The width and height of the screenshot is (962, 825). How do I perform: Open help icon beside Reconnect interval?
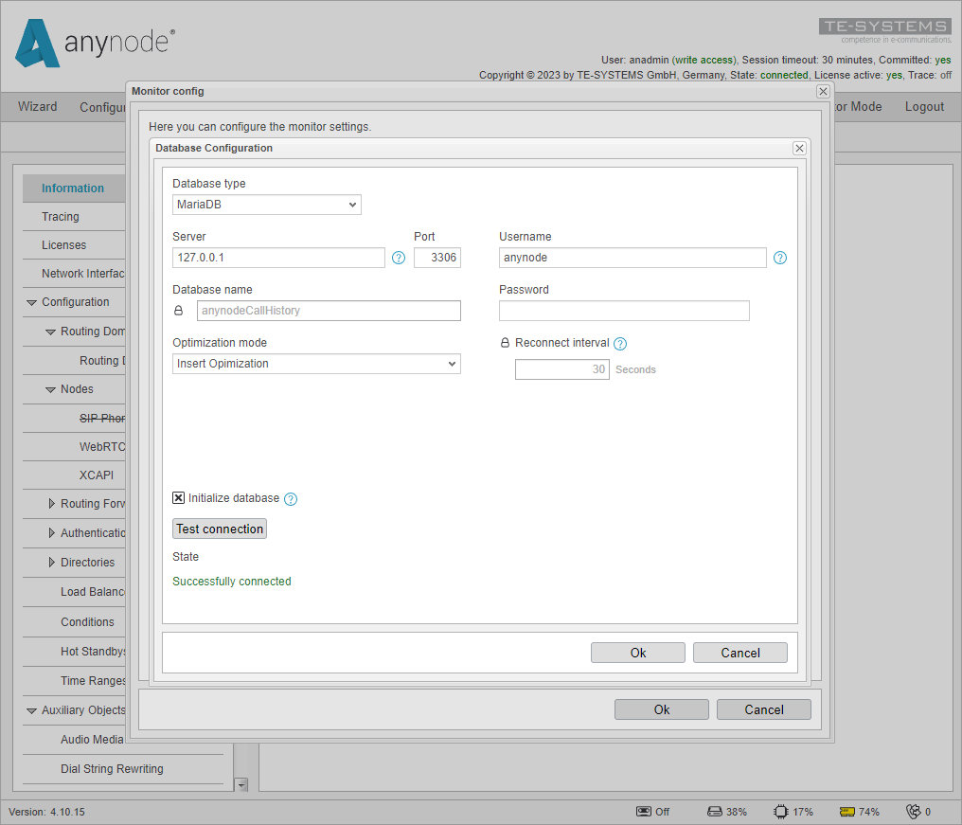(x=620, y=343)
